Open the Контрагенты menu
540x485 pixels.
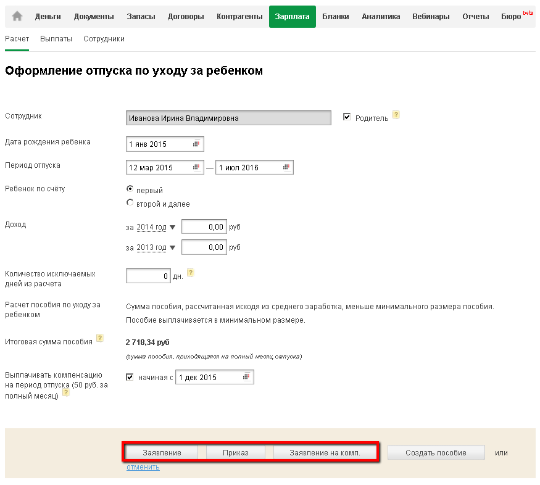tap(239, 17)
